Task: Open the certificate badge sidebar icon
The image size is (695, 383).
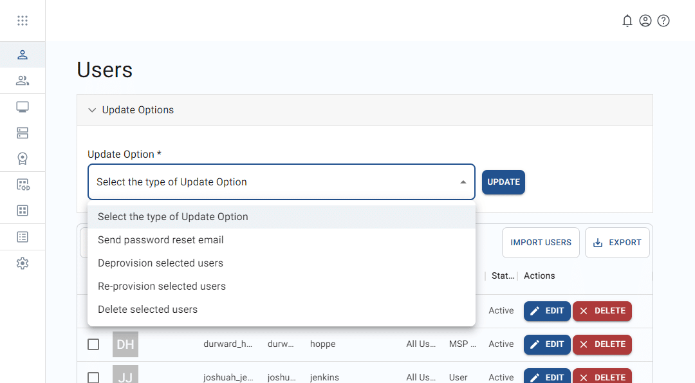Action: click(23, 158)
